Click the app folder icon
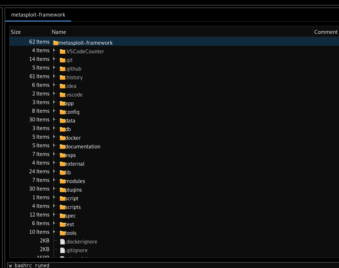The height and width of the screenshot is (268, 339). (x=63, y=103)
